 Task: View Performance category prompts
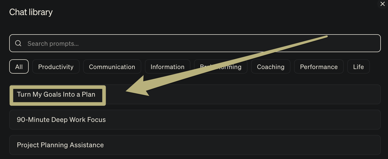pos(319,67)
